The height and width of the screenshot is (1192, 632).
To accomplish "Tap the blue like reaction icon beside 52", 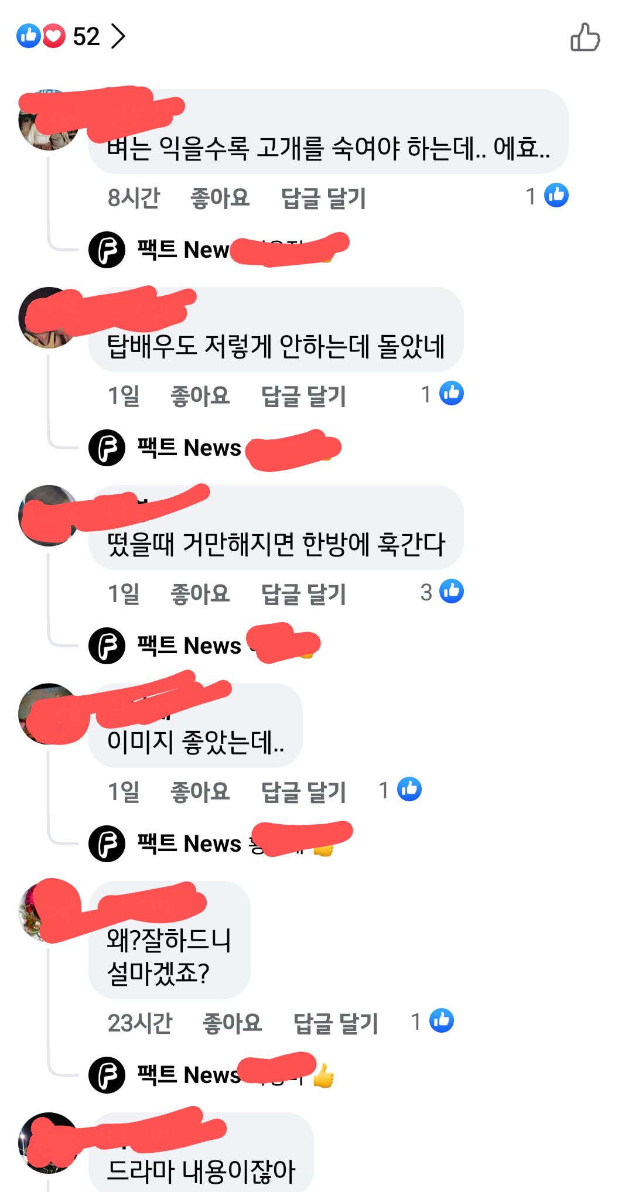I will pos(28,36).
